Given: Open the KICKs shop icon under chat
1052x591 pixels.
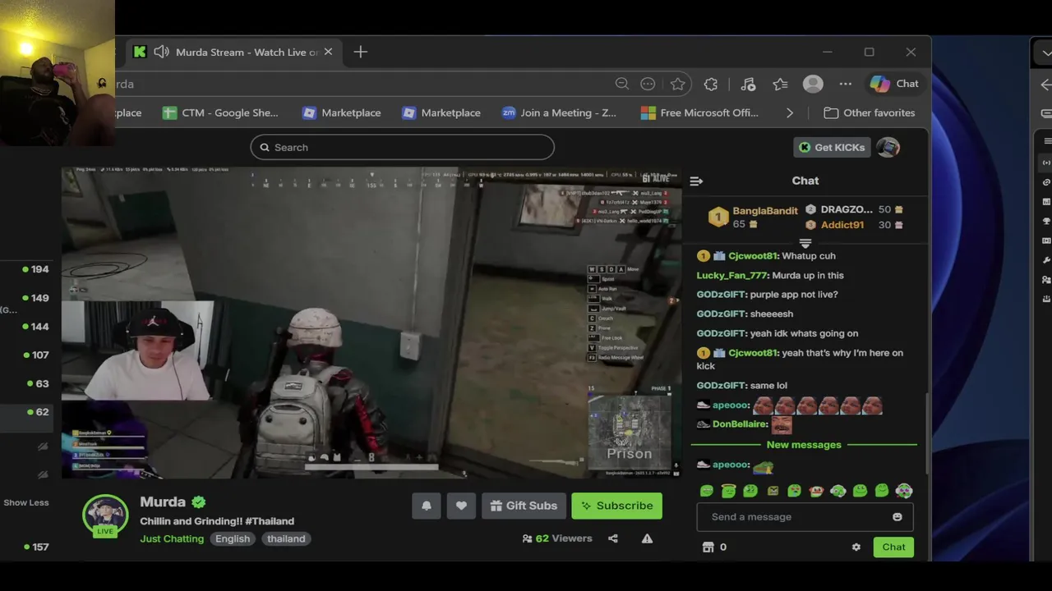Looking at the screenshot, I should click(x=708, y=547).
